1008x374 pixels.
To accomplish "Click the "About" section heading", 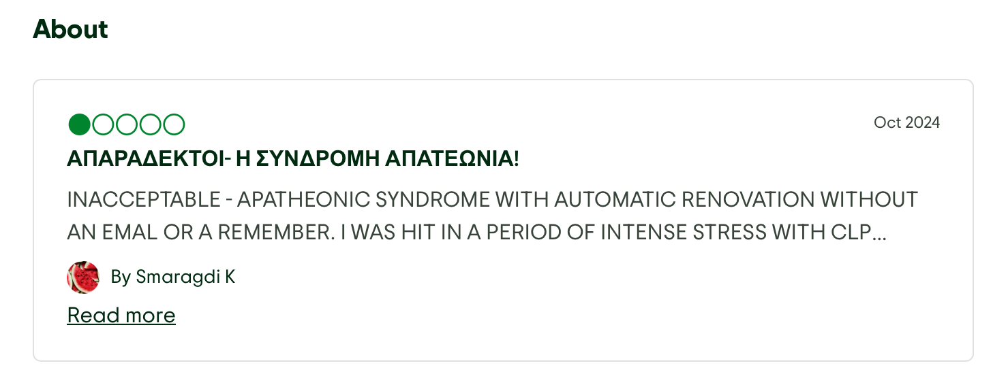I will click(x=70, y=29).
